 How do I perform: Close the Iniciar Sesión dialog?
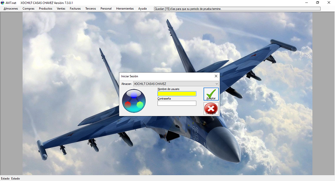(216, 76)
